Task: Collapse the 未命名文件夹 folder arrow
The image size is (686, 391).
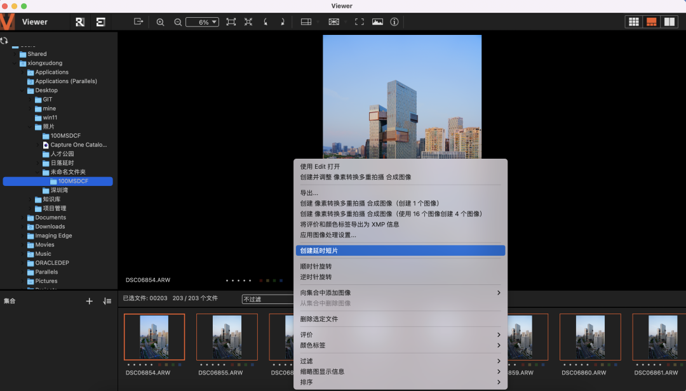Action: [37, 172]
